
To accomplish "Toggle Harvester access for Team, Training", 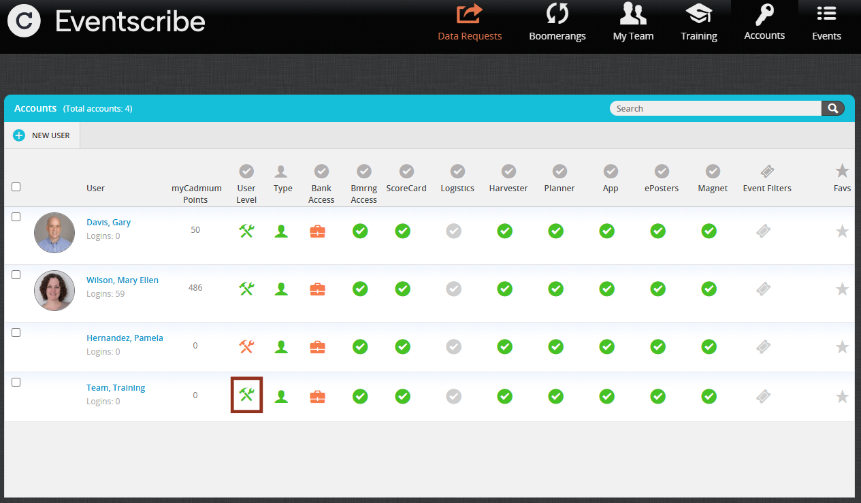I will pyautogui.click(x=504, y=395).
